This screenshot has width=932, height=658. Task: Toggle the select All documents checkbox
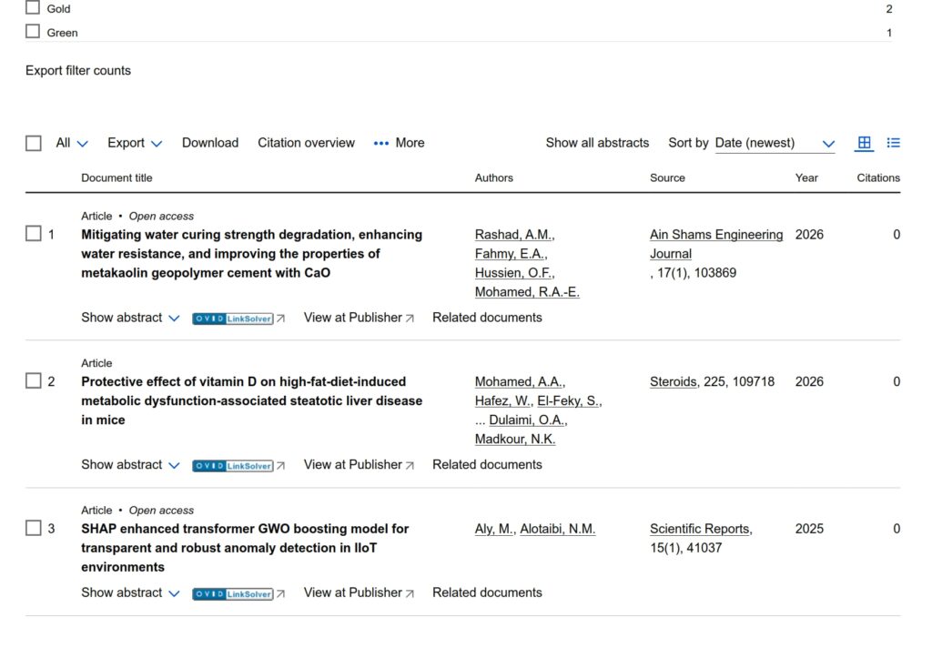click(34, 143)
